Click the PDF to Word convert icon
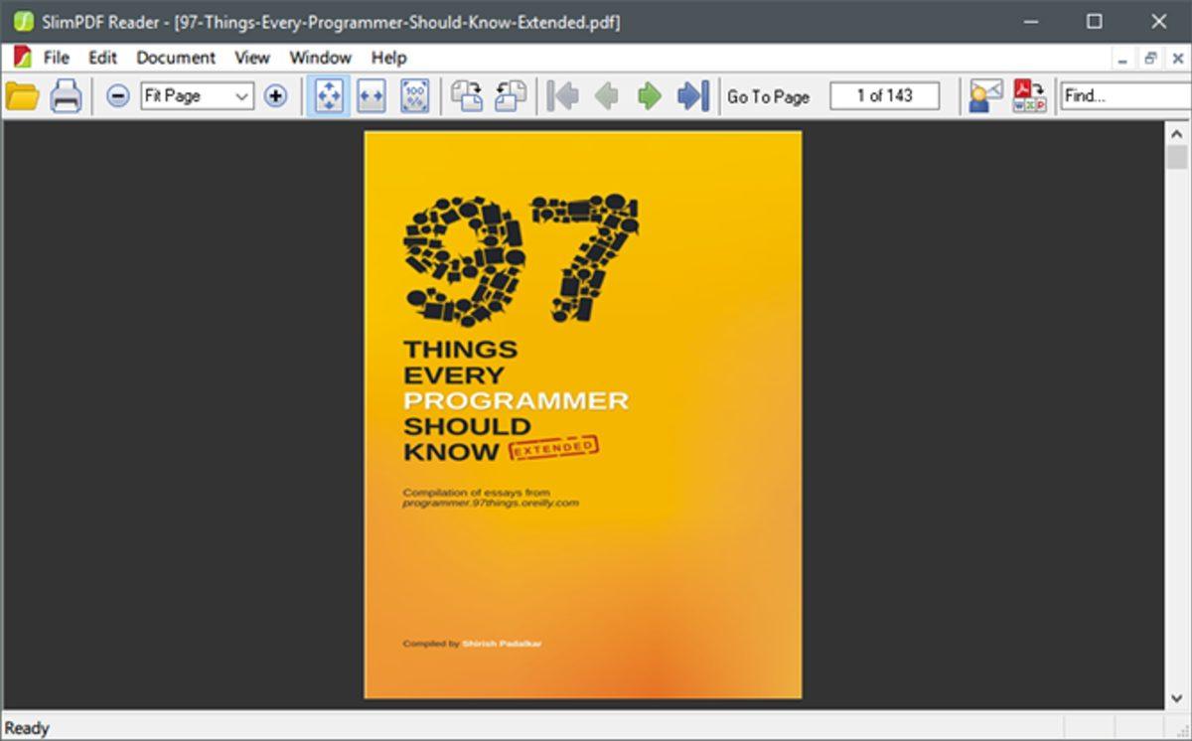1192x741 pixels. (1029, 96)
